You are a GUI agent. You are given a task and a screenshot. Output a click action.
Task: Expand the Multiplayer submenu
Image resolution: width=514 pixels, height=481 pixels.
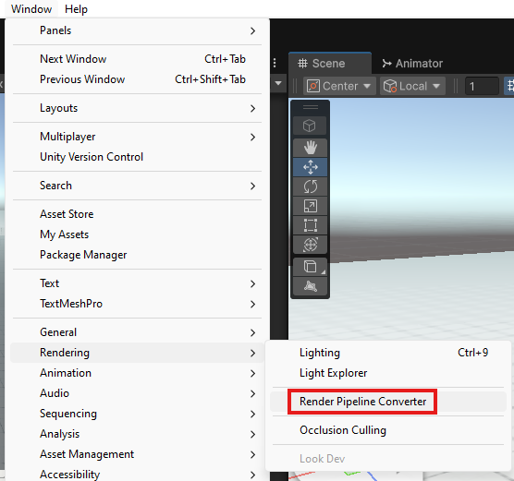coord(137,137)
